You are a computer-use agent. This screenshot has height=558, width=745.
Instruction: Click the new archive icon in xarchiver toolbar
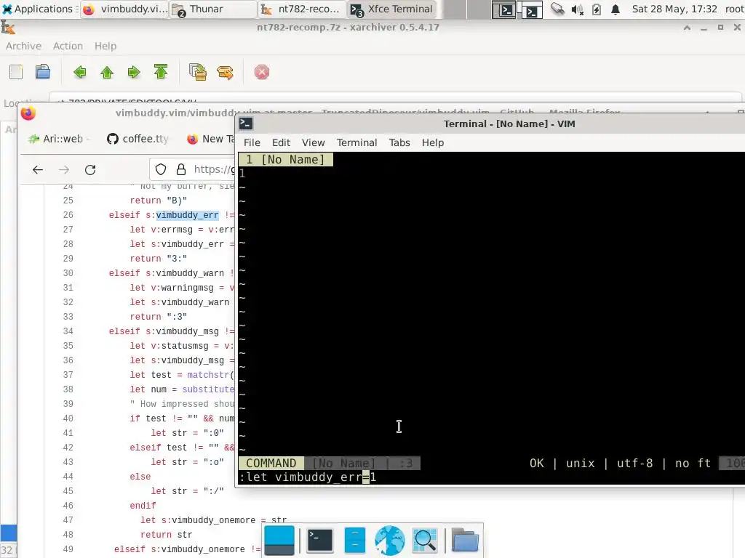click(16, 72)
